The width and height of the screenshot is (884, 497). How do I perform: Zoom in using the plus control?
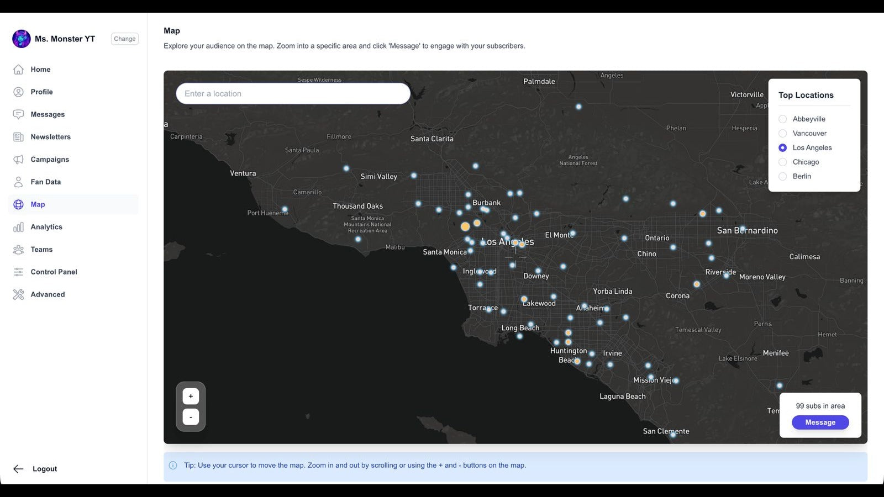191,395
